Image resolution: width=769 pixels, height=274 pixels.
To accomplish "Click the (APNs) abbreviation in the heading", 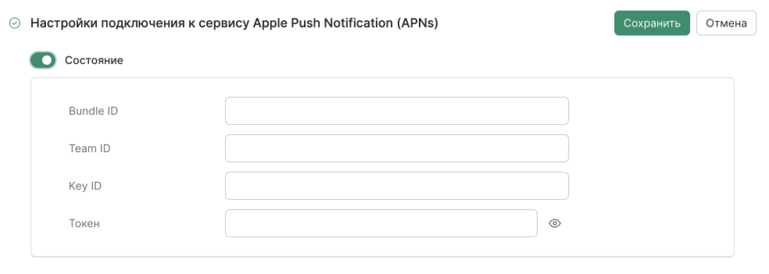I will tap(417, 23).
